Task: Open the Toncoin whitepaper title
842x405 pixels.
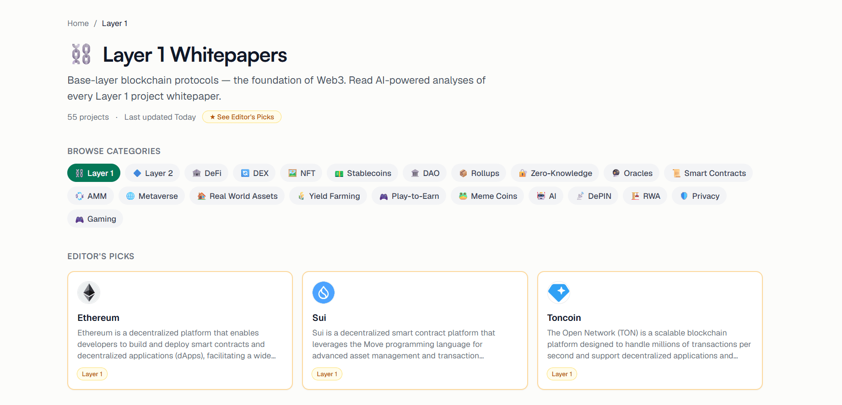Action: [564, 318]
